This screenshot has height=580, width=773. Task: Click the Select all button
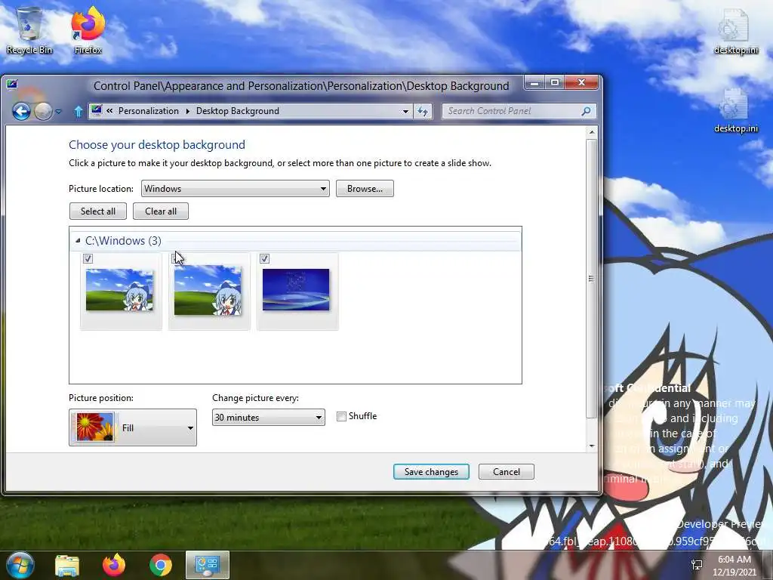98,211
